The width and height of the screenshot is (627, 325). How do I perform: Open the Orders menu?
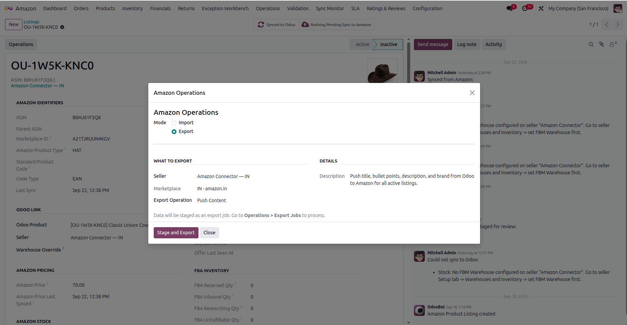coord(81,8)
